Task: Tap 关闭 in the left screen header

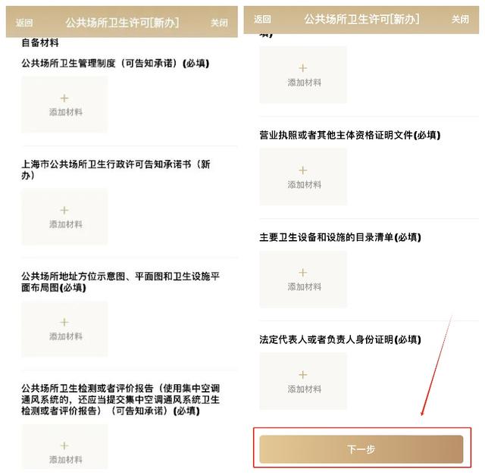Action: 219,23
